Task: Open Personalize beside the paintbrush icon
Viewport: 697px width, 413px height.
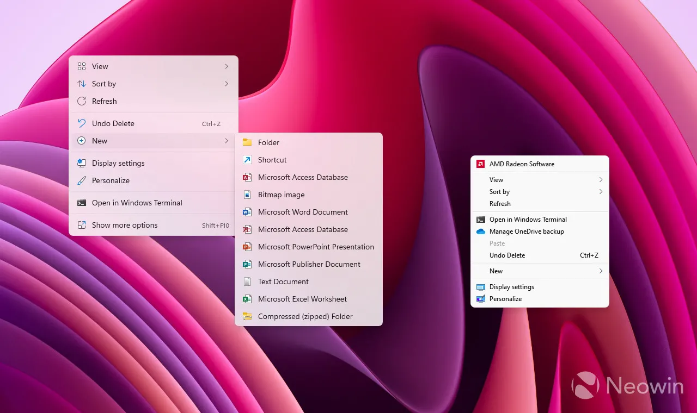Action: click(x=111, y=180)
